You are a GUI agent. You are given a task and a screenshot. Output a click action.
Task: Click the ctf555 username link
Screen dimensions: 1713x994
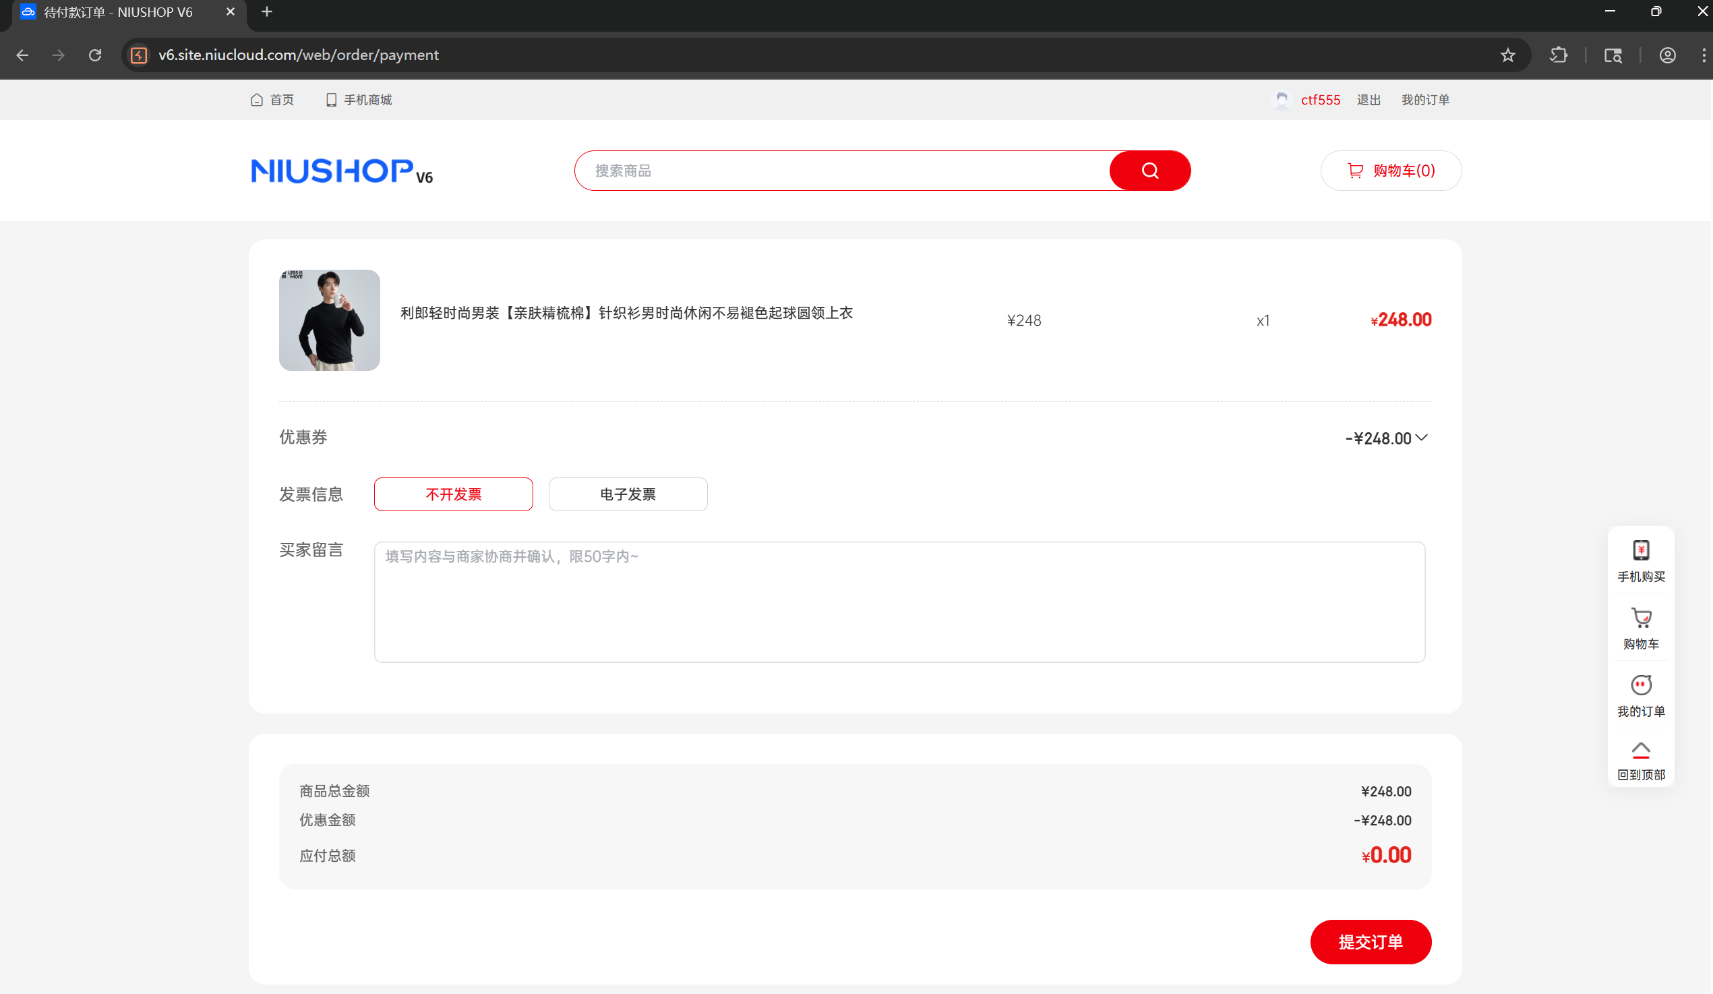point(1320,100)
